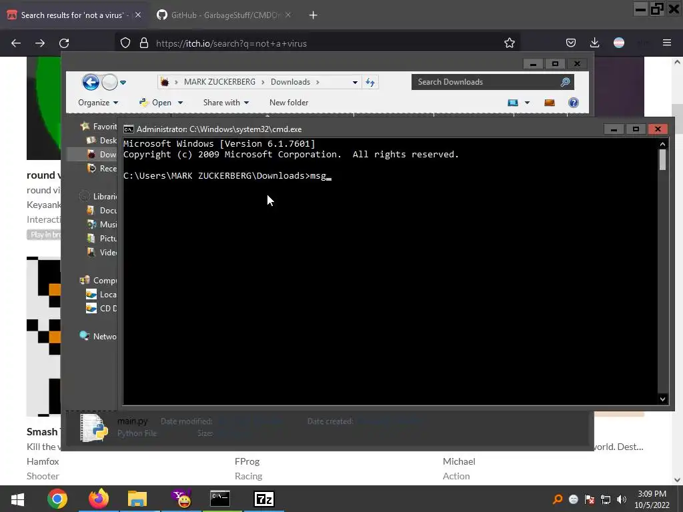Switch to Firefox in taskbar
This screenshot has height=512, width=683.
pos(99,499)
